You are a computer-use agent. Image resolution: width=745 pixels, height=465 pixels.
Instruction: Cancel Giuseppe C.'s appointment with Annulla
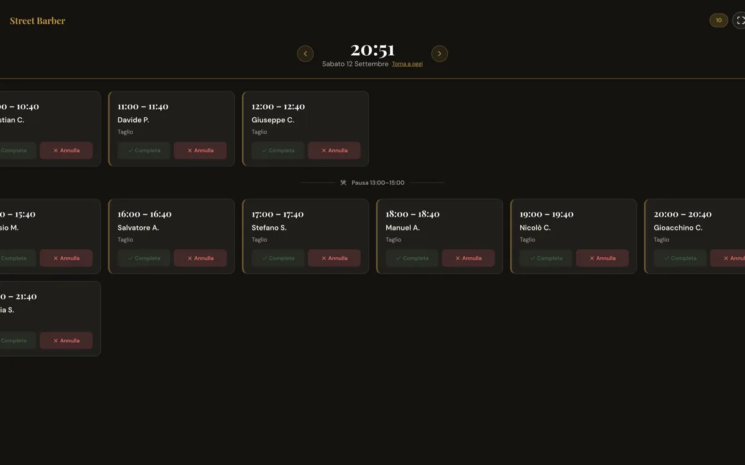(x=335, y=151)
